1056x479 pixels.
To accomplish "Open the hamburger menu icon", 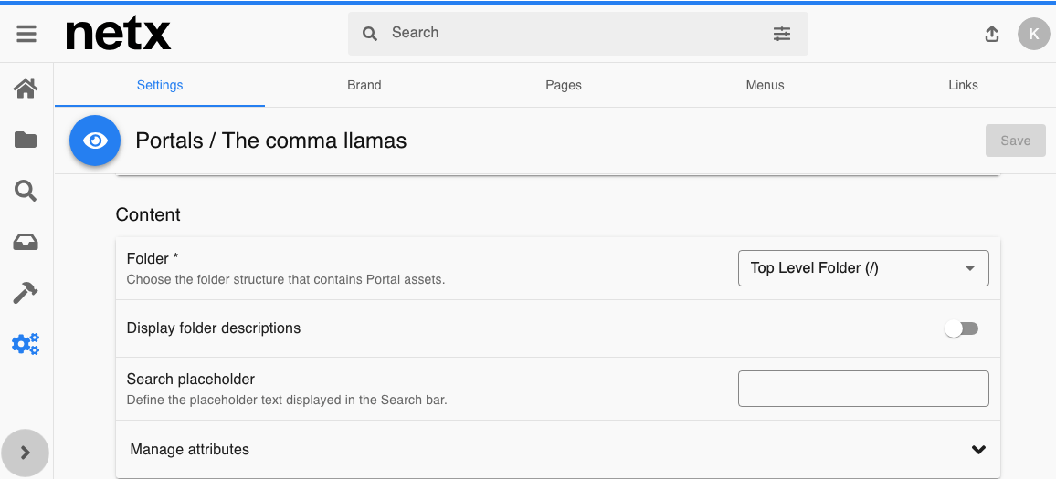I will pos(26,34).
